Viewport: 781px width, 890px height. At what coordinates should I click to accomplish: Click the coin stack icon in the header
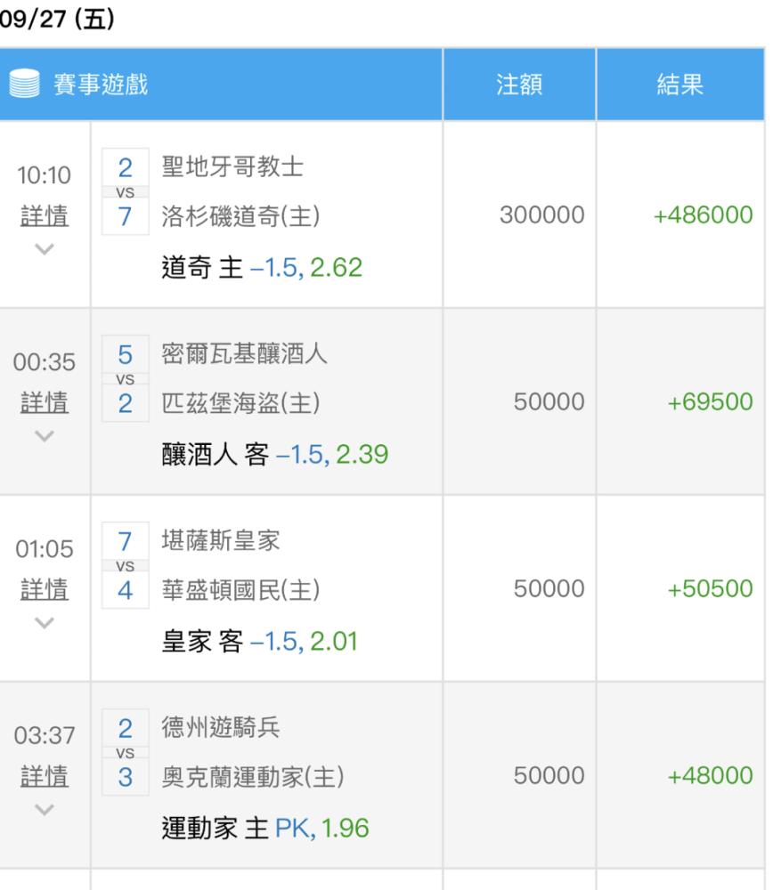24,84
